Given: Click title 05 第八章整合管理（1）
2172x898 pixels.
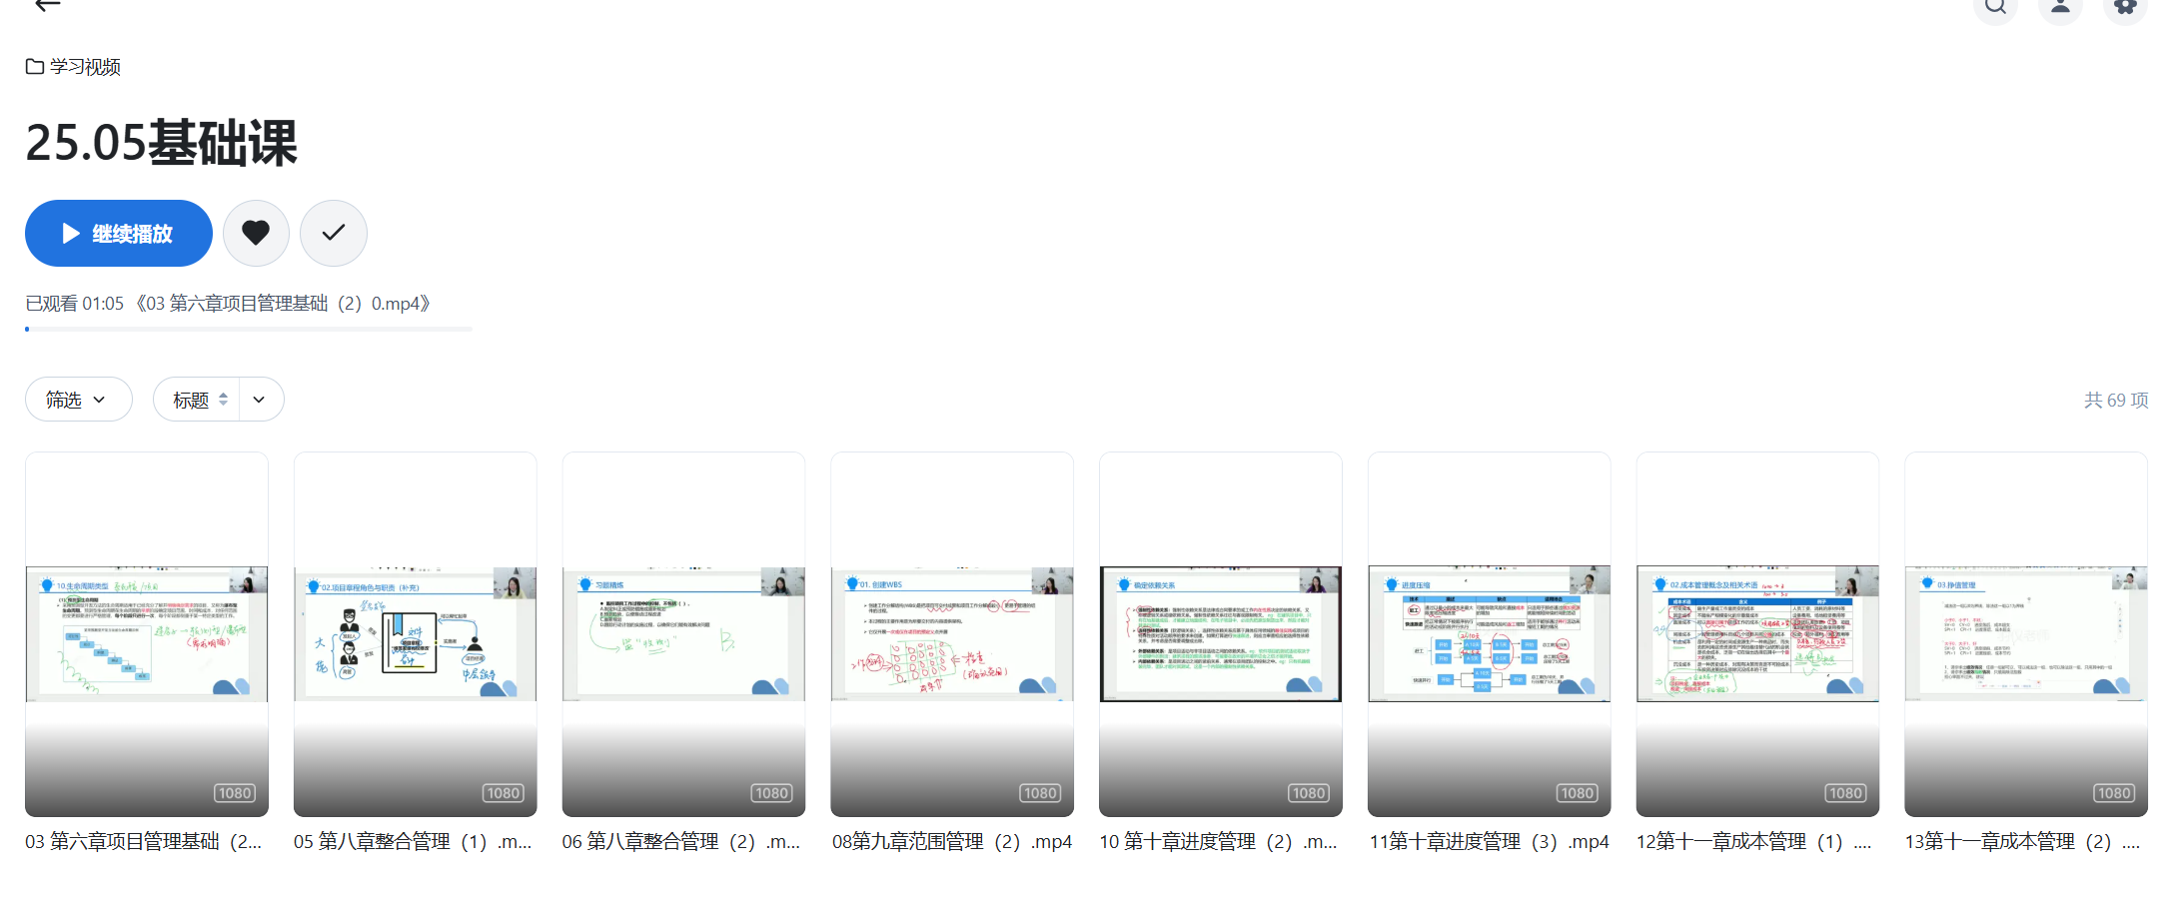Looking at the screenshot, I should (413, 842).
